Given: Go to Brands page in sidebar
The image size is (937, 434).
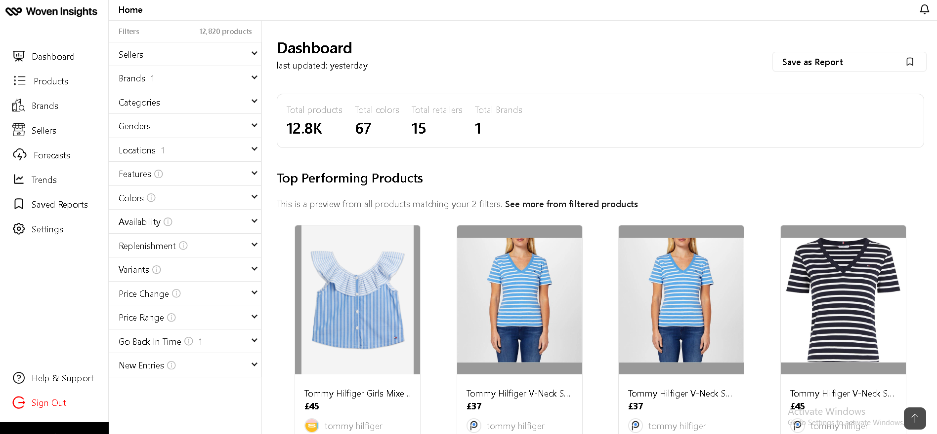Looking at the screenshot, I should (45, 106).
